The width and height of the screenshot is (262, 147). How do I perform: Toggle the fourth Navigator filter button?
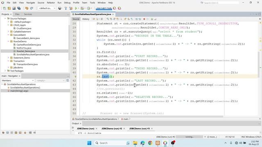16,132
